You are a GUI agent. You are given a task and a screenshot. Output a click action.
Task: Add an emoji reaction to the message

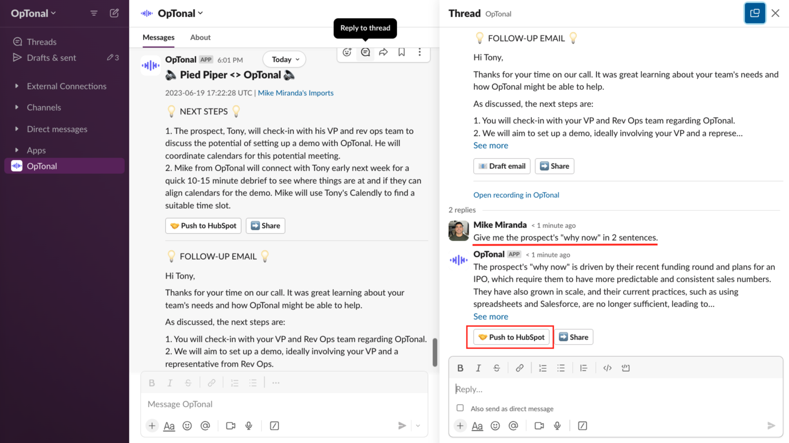tap(347, 52)
